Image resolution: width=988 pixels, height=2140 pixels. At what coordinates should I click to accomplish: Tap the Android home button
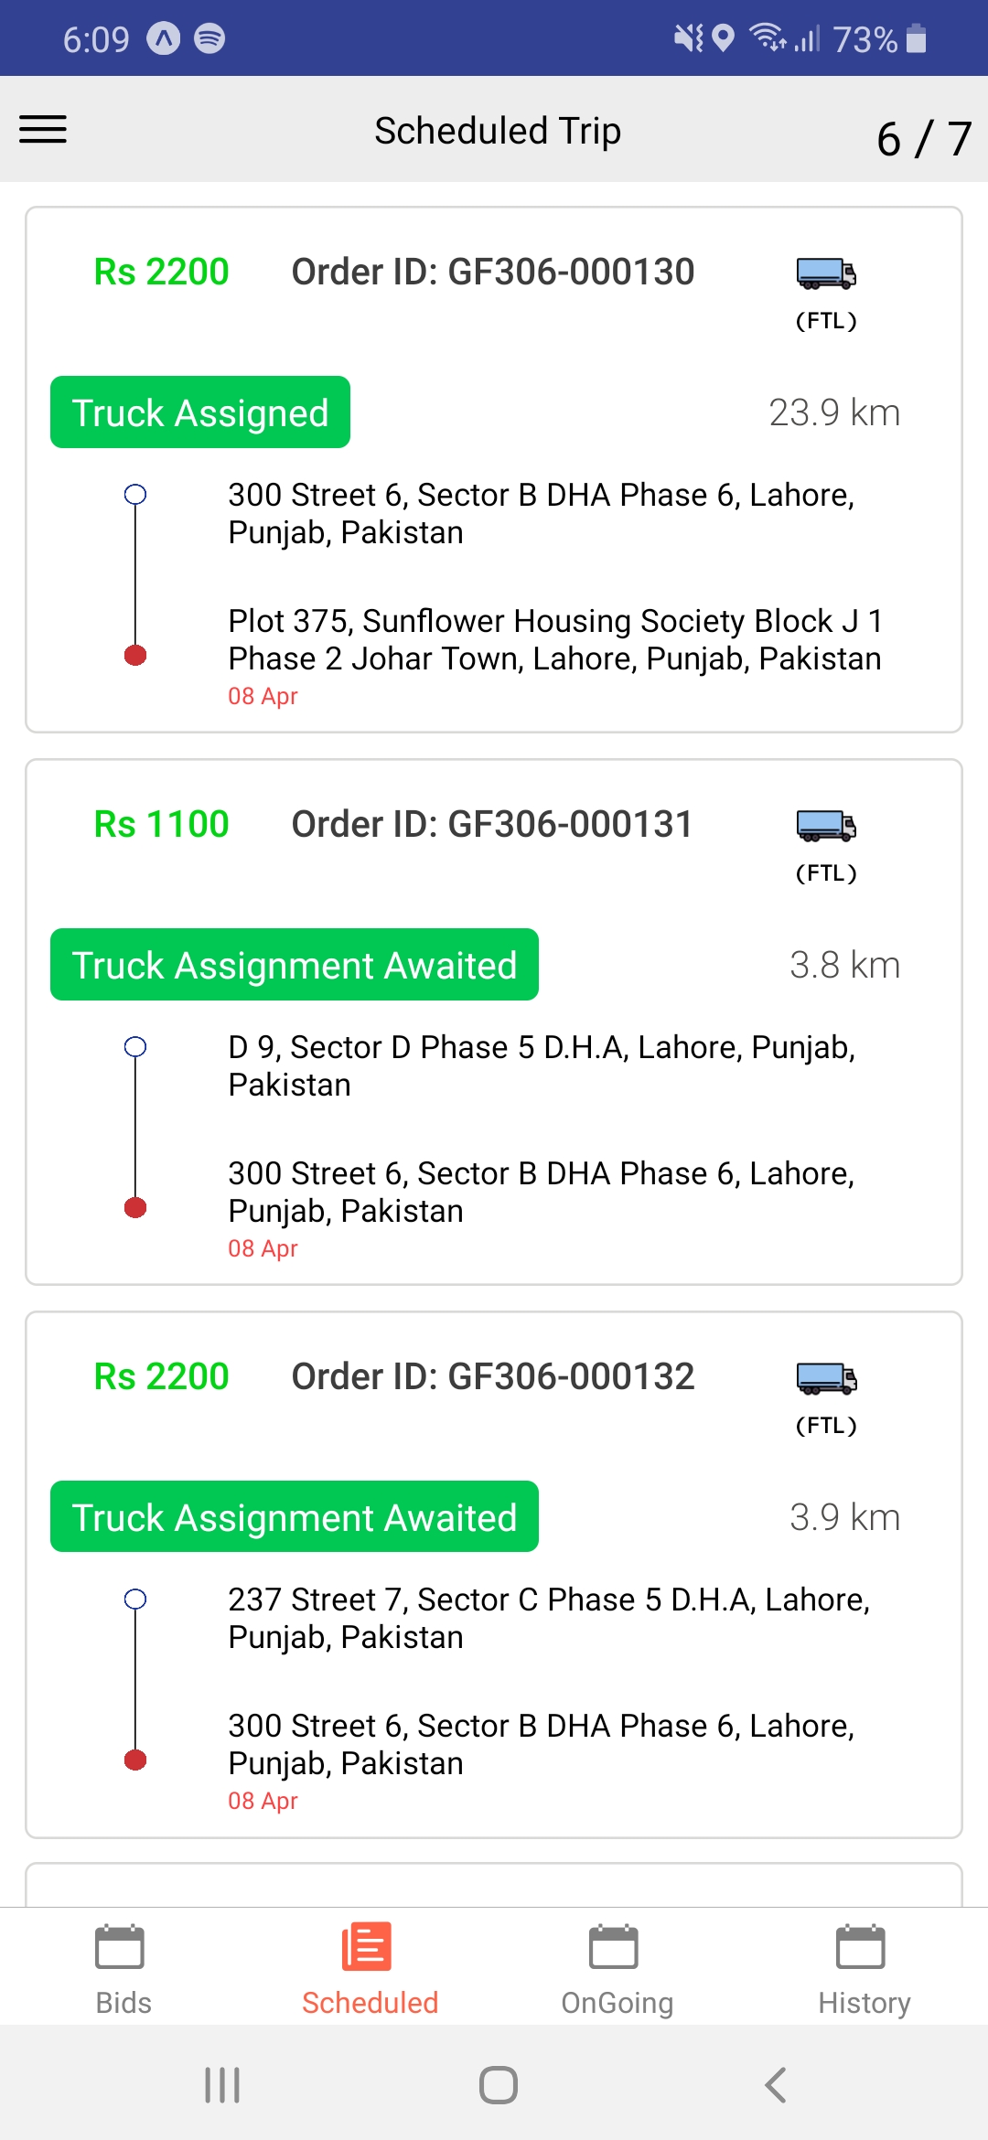coord(499,2085)
